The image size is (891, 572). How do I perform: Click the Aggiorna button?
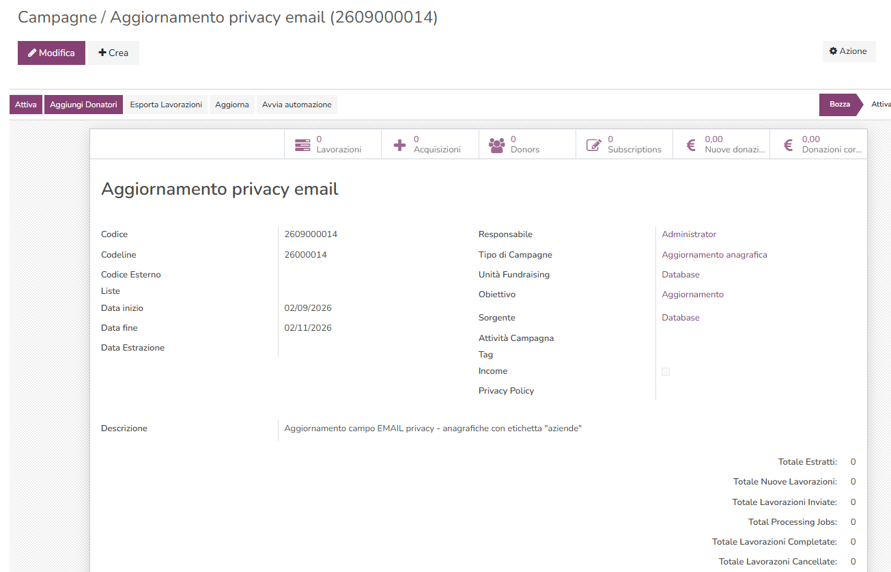click(x=232, y=105)
